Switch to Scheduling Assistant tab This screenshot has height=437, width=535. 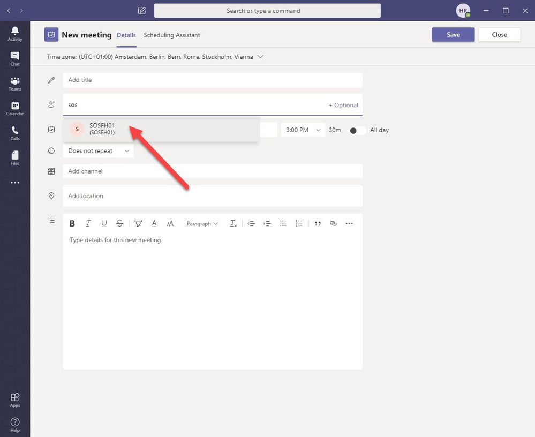coord(171,35)
